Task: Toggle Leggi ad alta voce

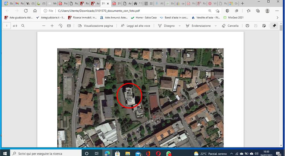Action: point(136,26)
